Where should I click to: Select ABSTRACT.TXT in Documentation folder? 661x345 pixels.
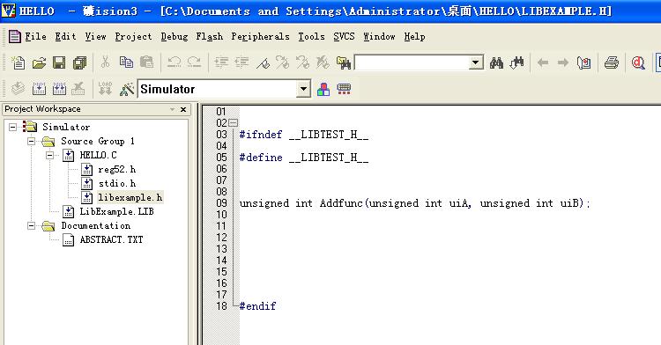click(x=111, y=239)
